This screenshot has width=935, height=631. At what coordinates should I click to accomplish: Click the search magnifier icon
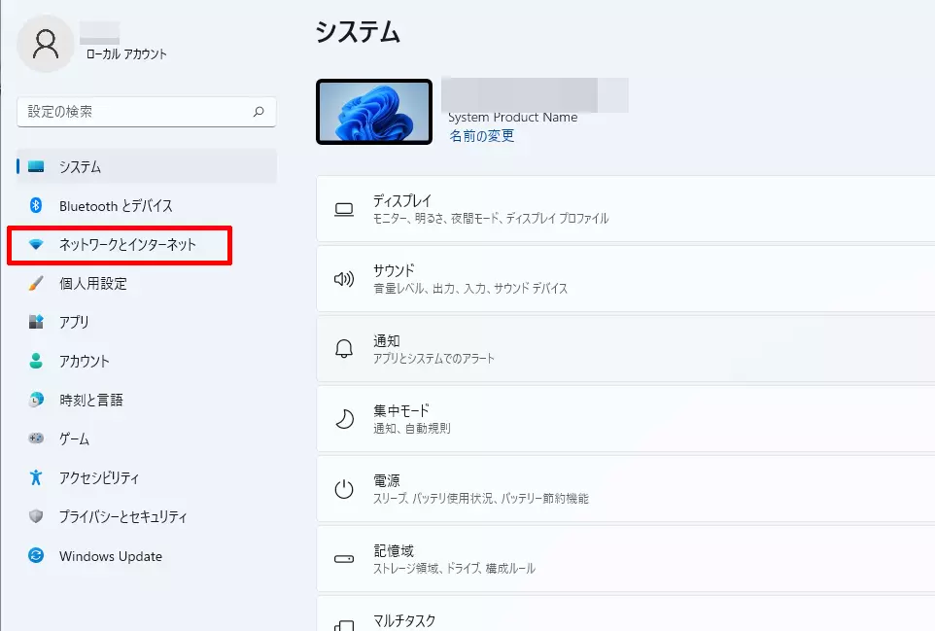[x=259, y=112]
